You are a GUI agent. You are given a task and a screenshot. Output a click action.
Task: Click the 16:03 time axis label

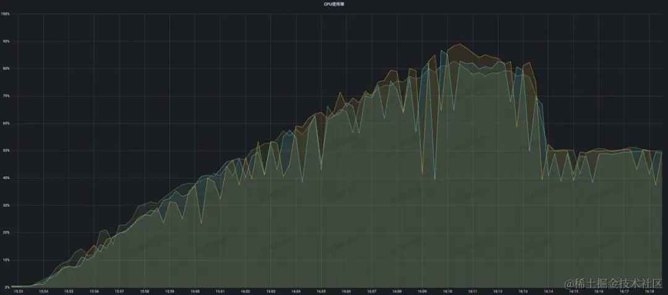tap(271, 292)
